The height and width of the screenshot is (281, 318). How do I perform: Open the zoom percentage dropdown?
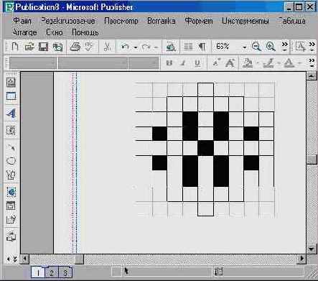pyautogui.click(x=245, y=47)
